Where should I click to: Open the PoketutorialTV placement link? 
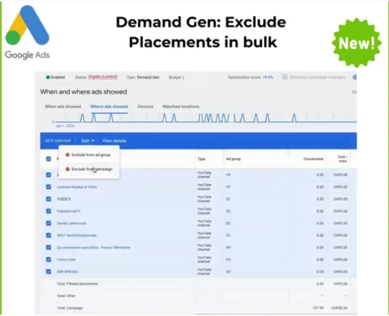(x=69, y=211)
